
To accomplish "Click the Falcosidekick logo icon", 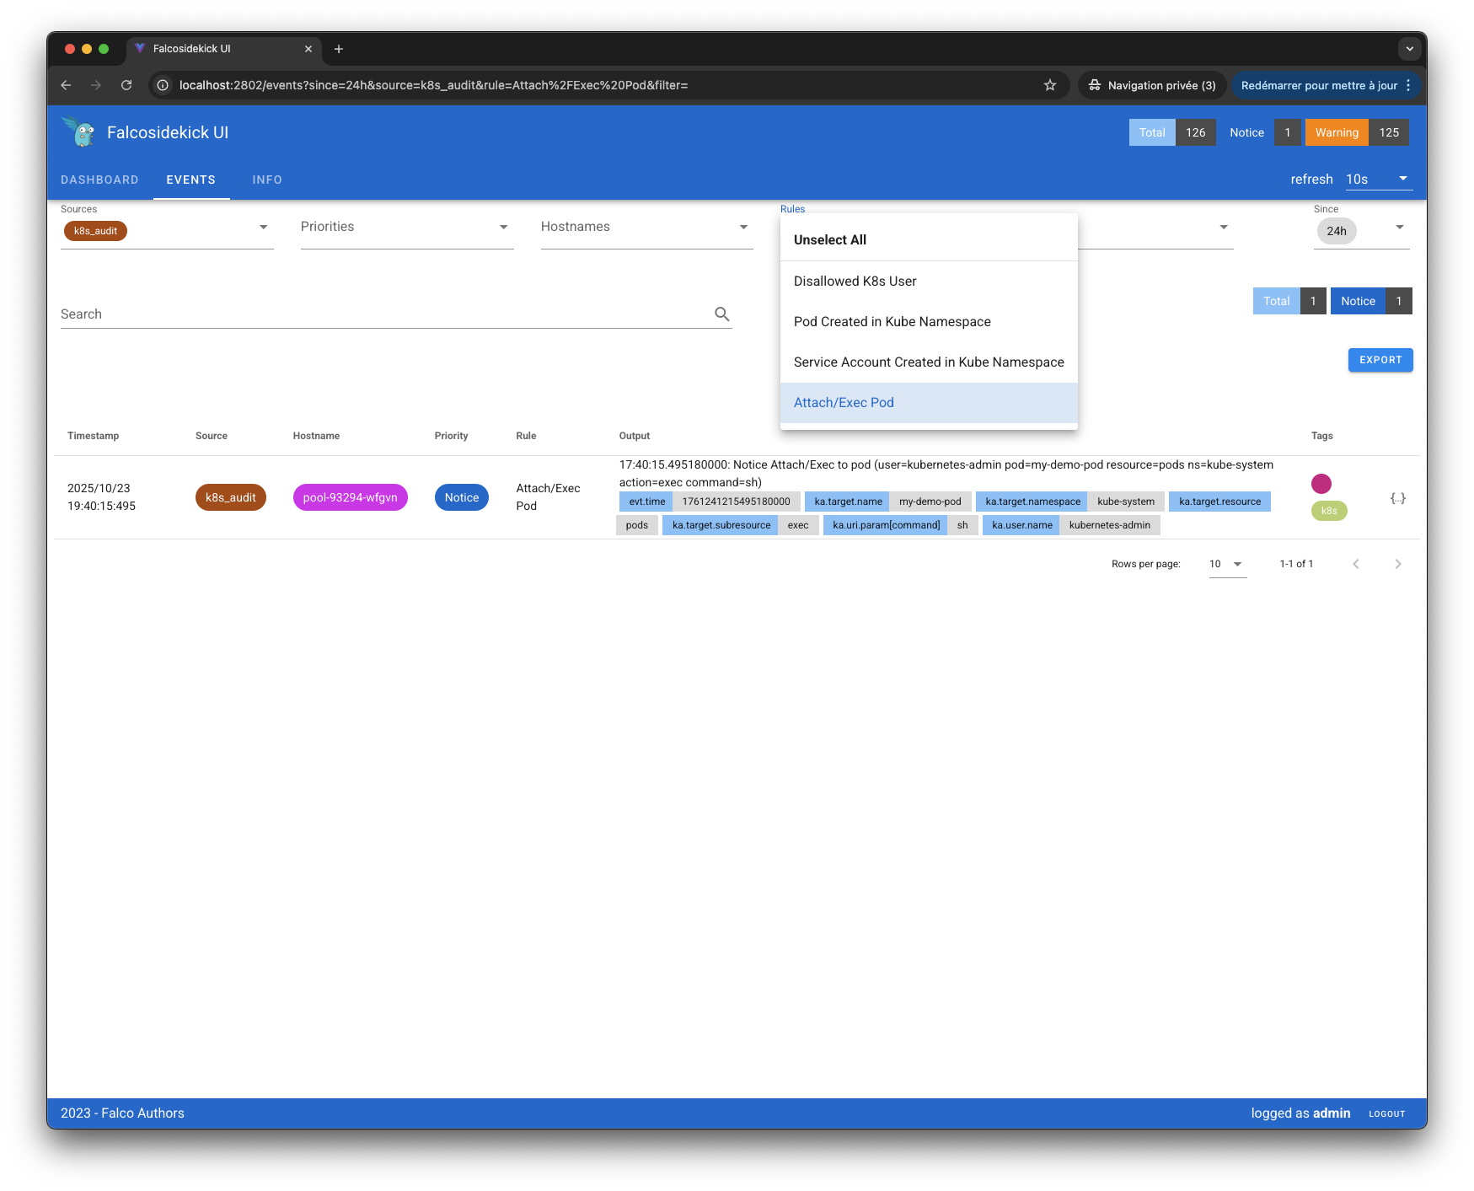I will click(81, 132).
